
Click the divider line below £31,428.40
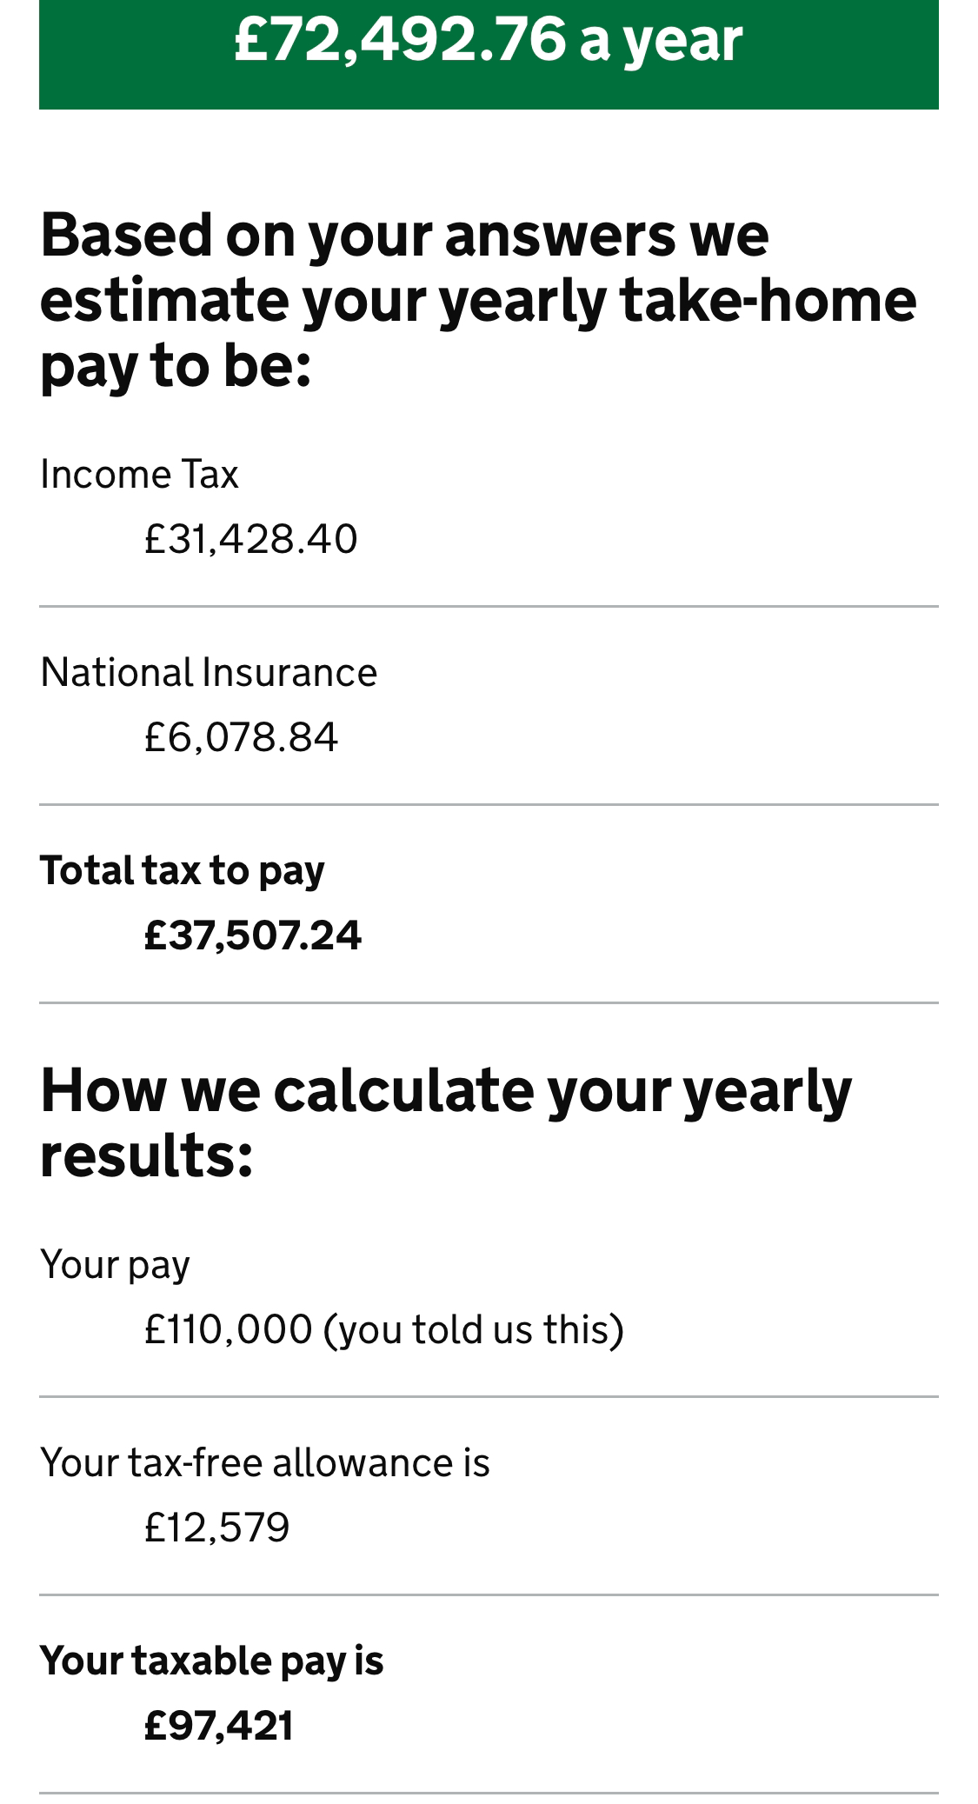(489, 607)
